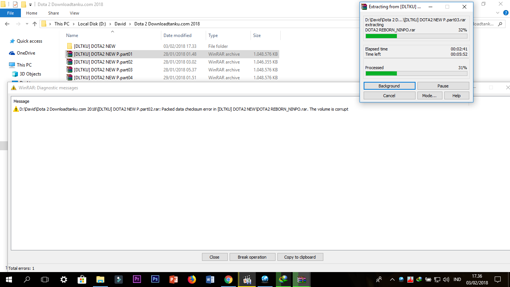Click the taskbar clock showing 17.36
510x287 pixels.
coord(477,280)
